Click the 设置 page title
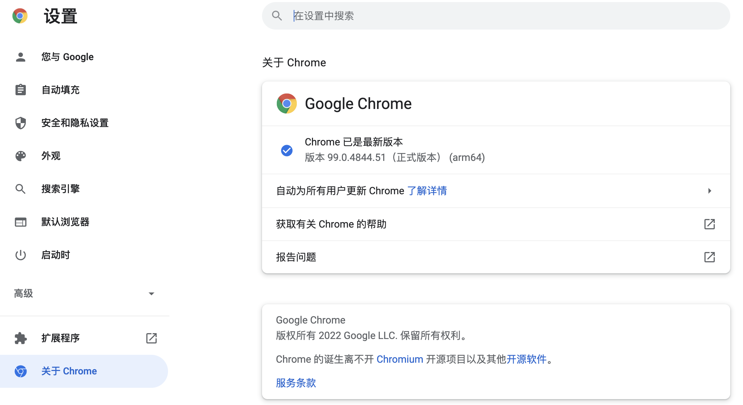 point(61,16)
